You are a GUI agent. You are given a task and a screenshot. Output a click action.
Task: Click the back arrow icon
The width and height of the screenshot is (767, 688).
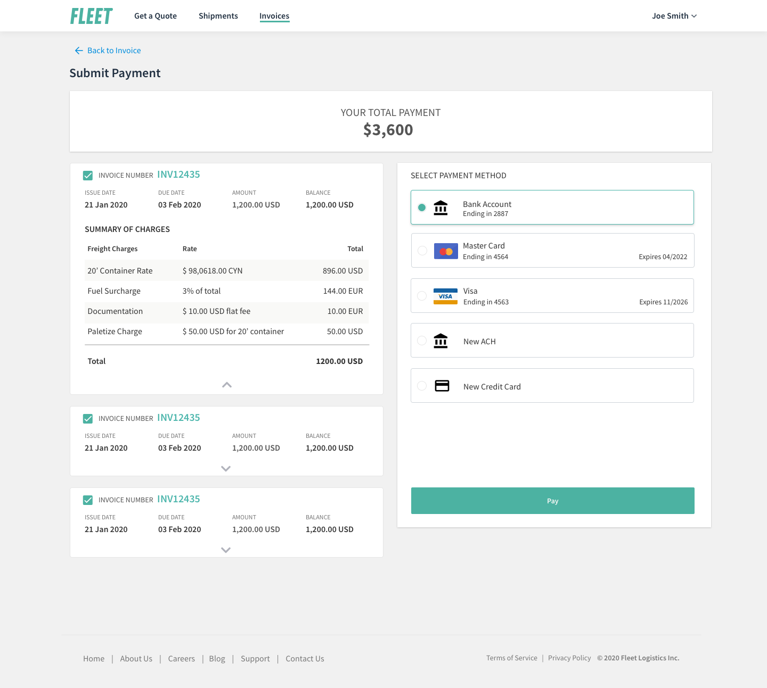pos(79,51)
